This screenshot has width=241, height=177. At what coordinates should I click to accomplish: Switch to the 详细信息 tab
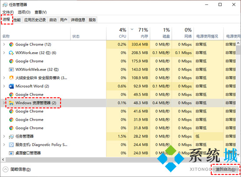(78, 20)
